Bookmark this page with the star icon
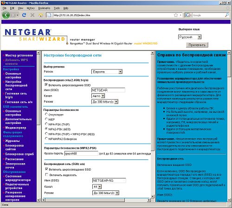The image size is (232, 208). 176,15
